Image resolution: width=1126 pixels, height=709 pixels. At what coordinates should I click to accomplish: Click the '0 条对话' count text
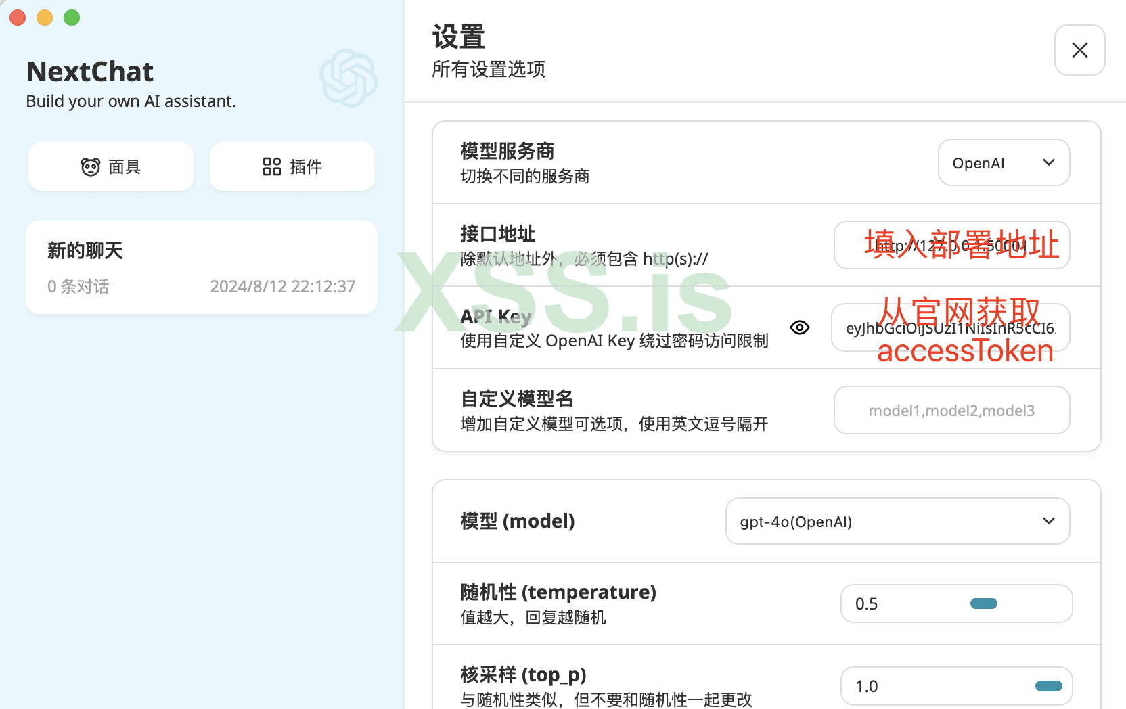78,286
